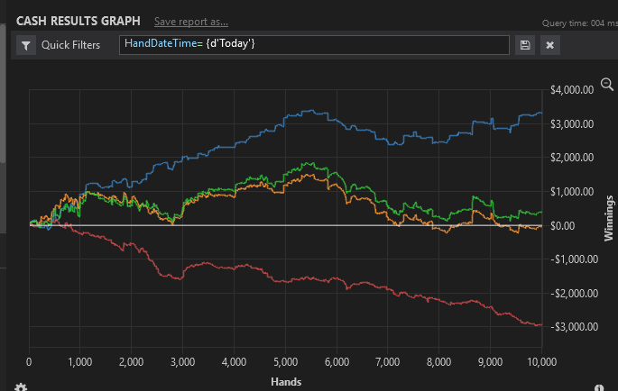Click the 3,000 hands axis label
Screen dimensions: 618x391
click(182, 362)
